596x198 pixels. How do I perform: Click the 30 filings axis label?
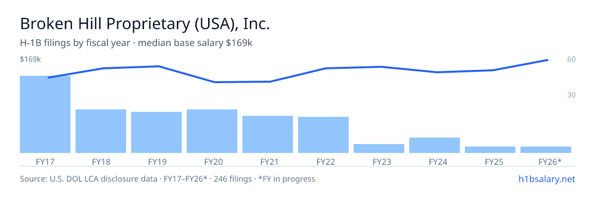point(571,95)
